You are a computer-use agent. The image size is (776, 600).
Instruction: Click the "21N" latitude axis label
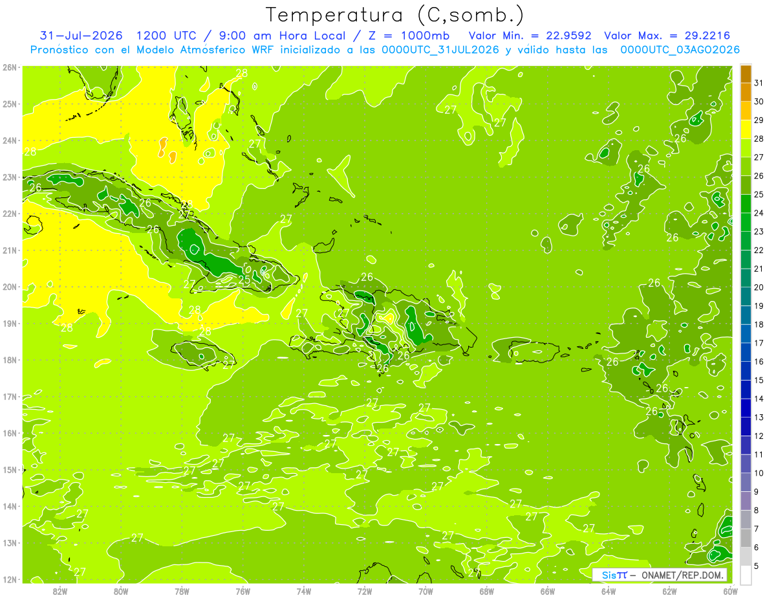coord(10,250)
